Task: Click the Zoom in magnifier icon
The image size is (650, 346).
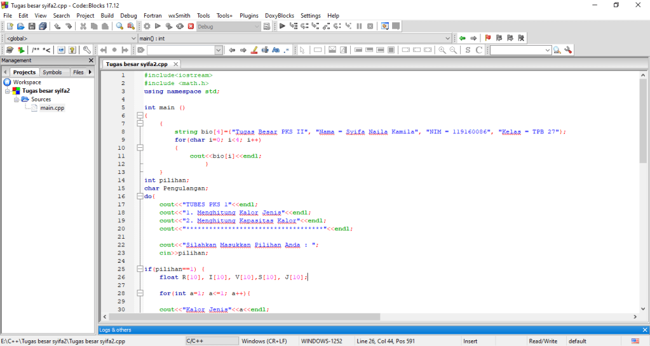Action: tap(442, 50)
